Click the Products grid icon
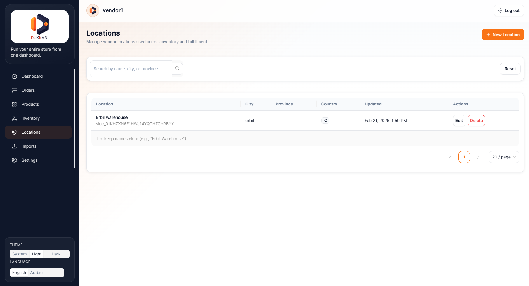This screenshot has height=286, width=529. pyautogui.click(x=14, y=104)
